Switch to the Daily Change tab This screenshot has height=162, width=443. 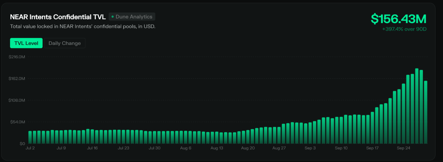coord(65,43)
